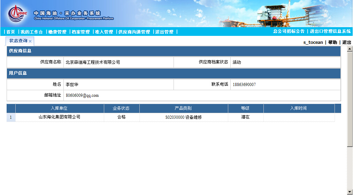Click the 供应商信息 section header
Image resolution: width=353 pixels, height=195 pixels.
tap(174, 51)
